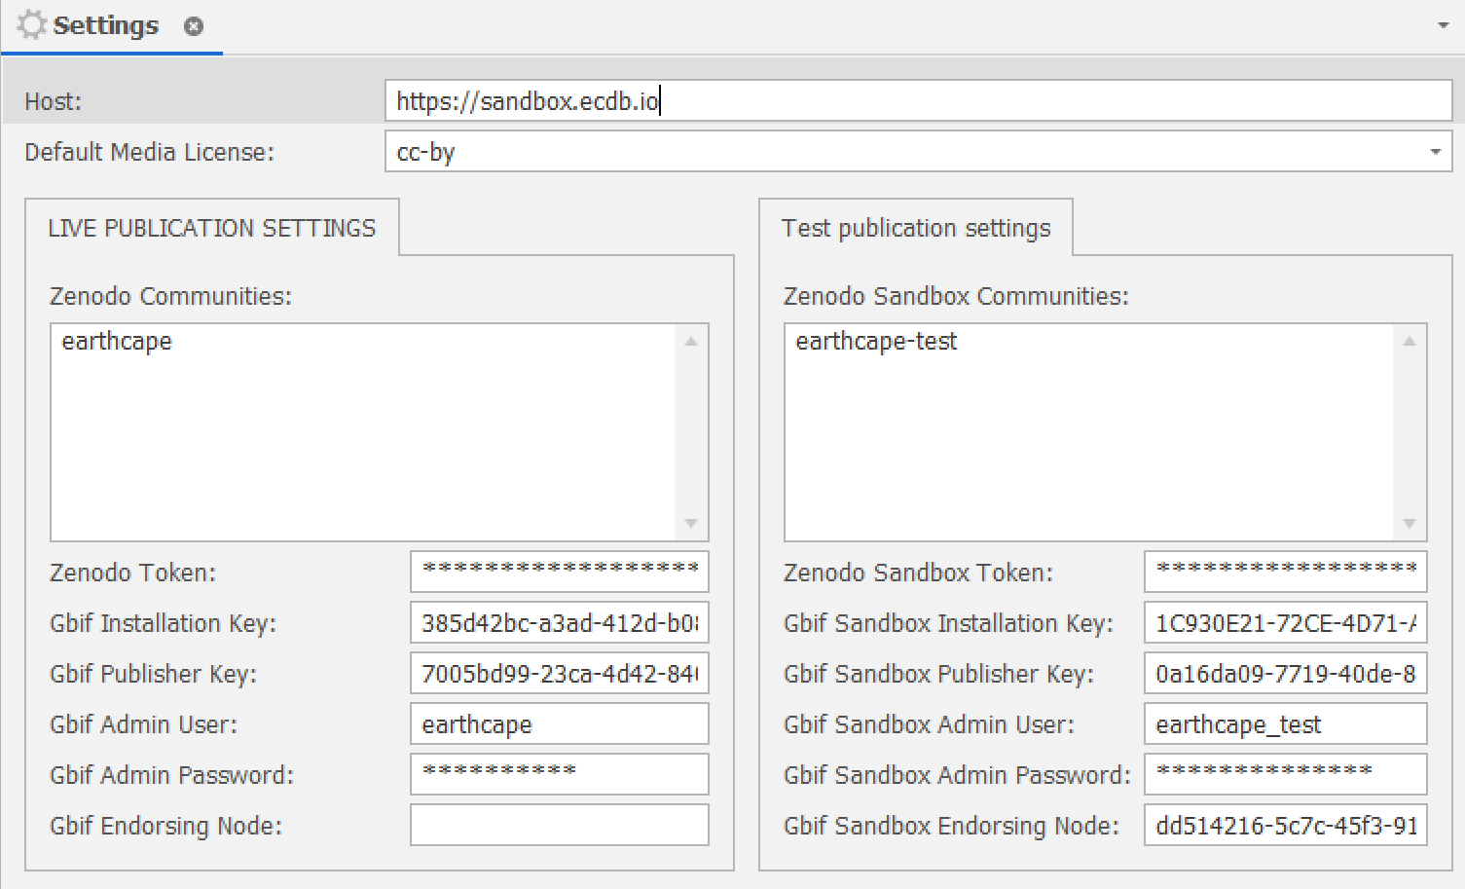The width and height of the screenshot is (1465, 889).
Task: Select the Zenodo Token field
Action: coord(560,572)
